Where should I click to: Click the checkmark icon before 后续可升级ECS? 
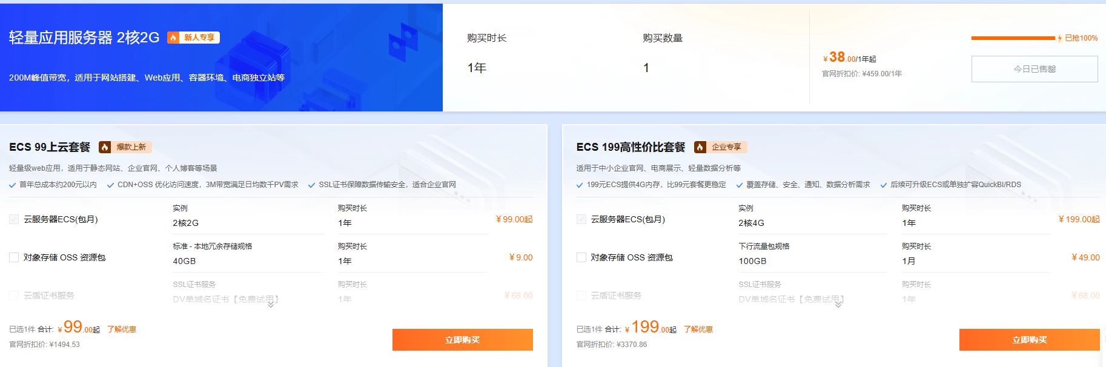click(x=883, y=185)
